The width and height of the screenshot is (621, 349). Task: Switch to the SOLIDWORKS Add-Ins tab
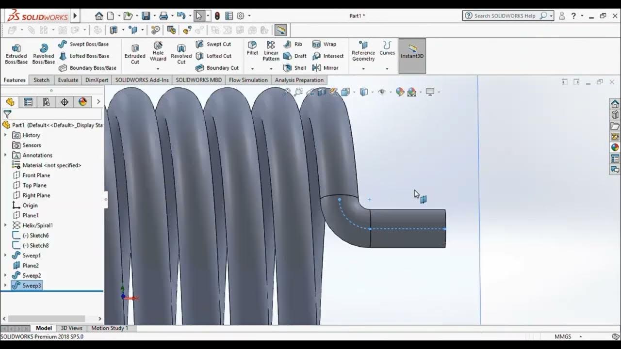click(142, 80)
